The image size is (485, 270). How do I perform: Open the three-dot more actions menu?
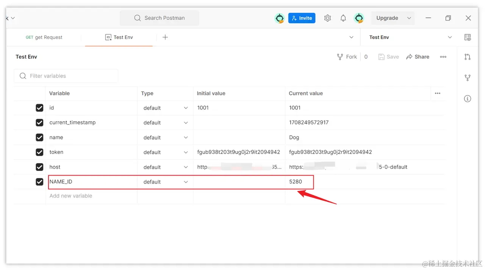pyautogui.click(x=443, y=57)
